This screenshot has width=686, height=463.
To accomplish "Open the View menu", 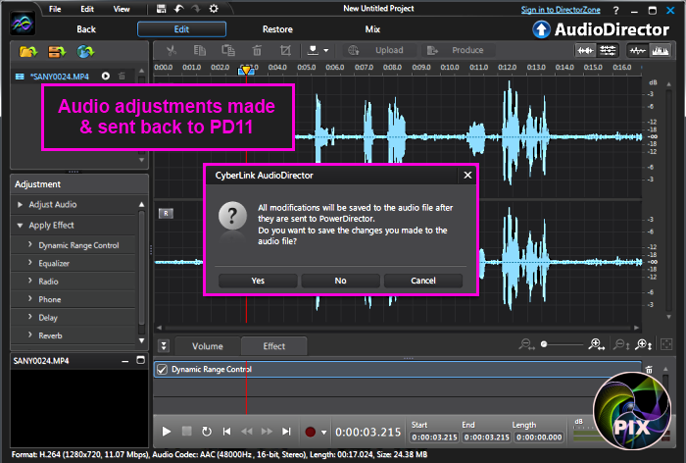I will [x=122, y=9].
